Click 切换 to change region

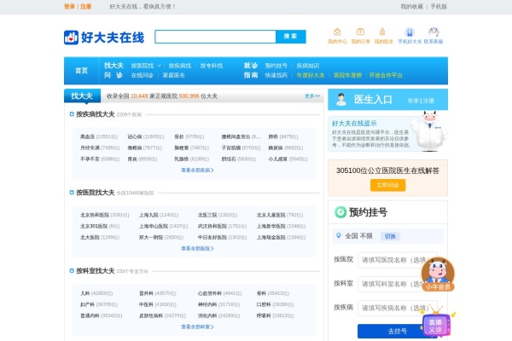(390, 236)
